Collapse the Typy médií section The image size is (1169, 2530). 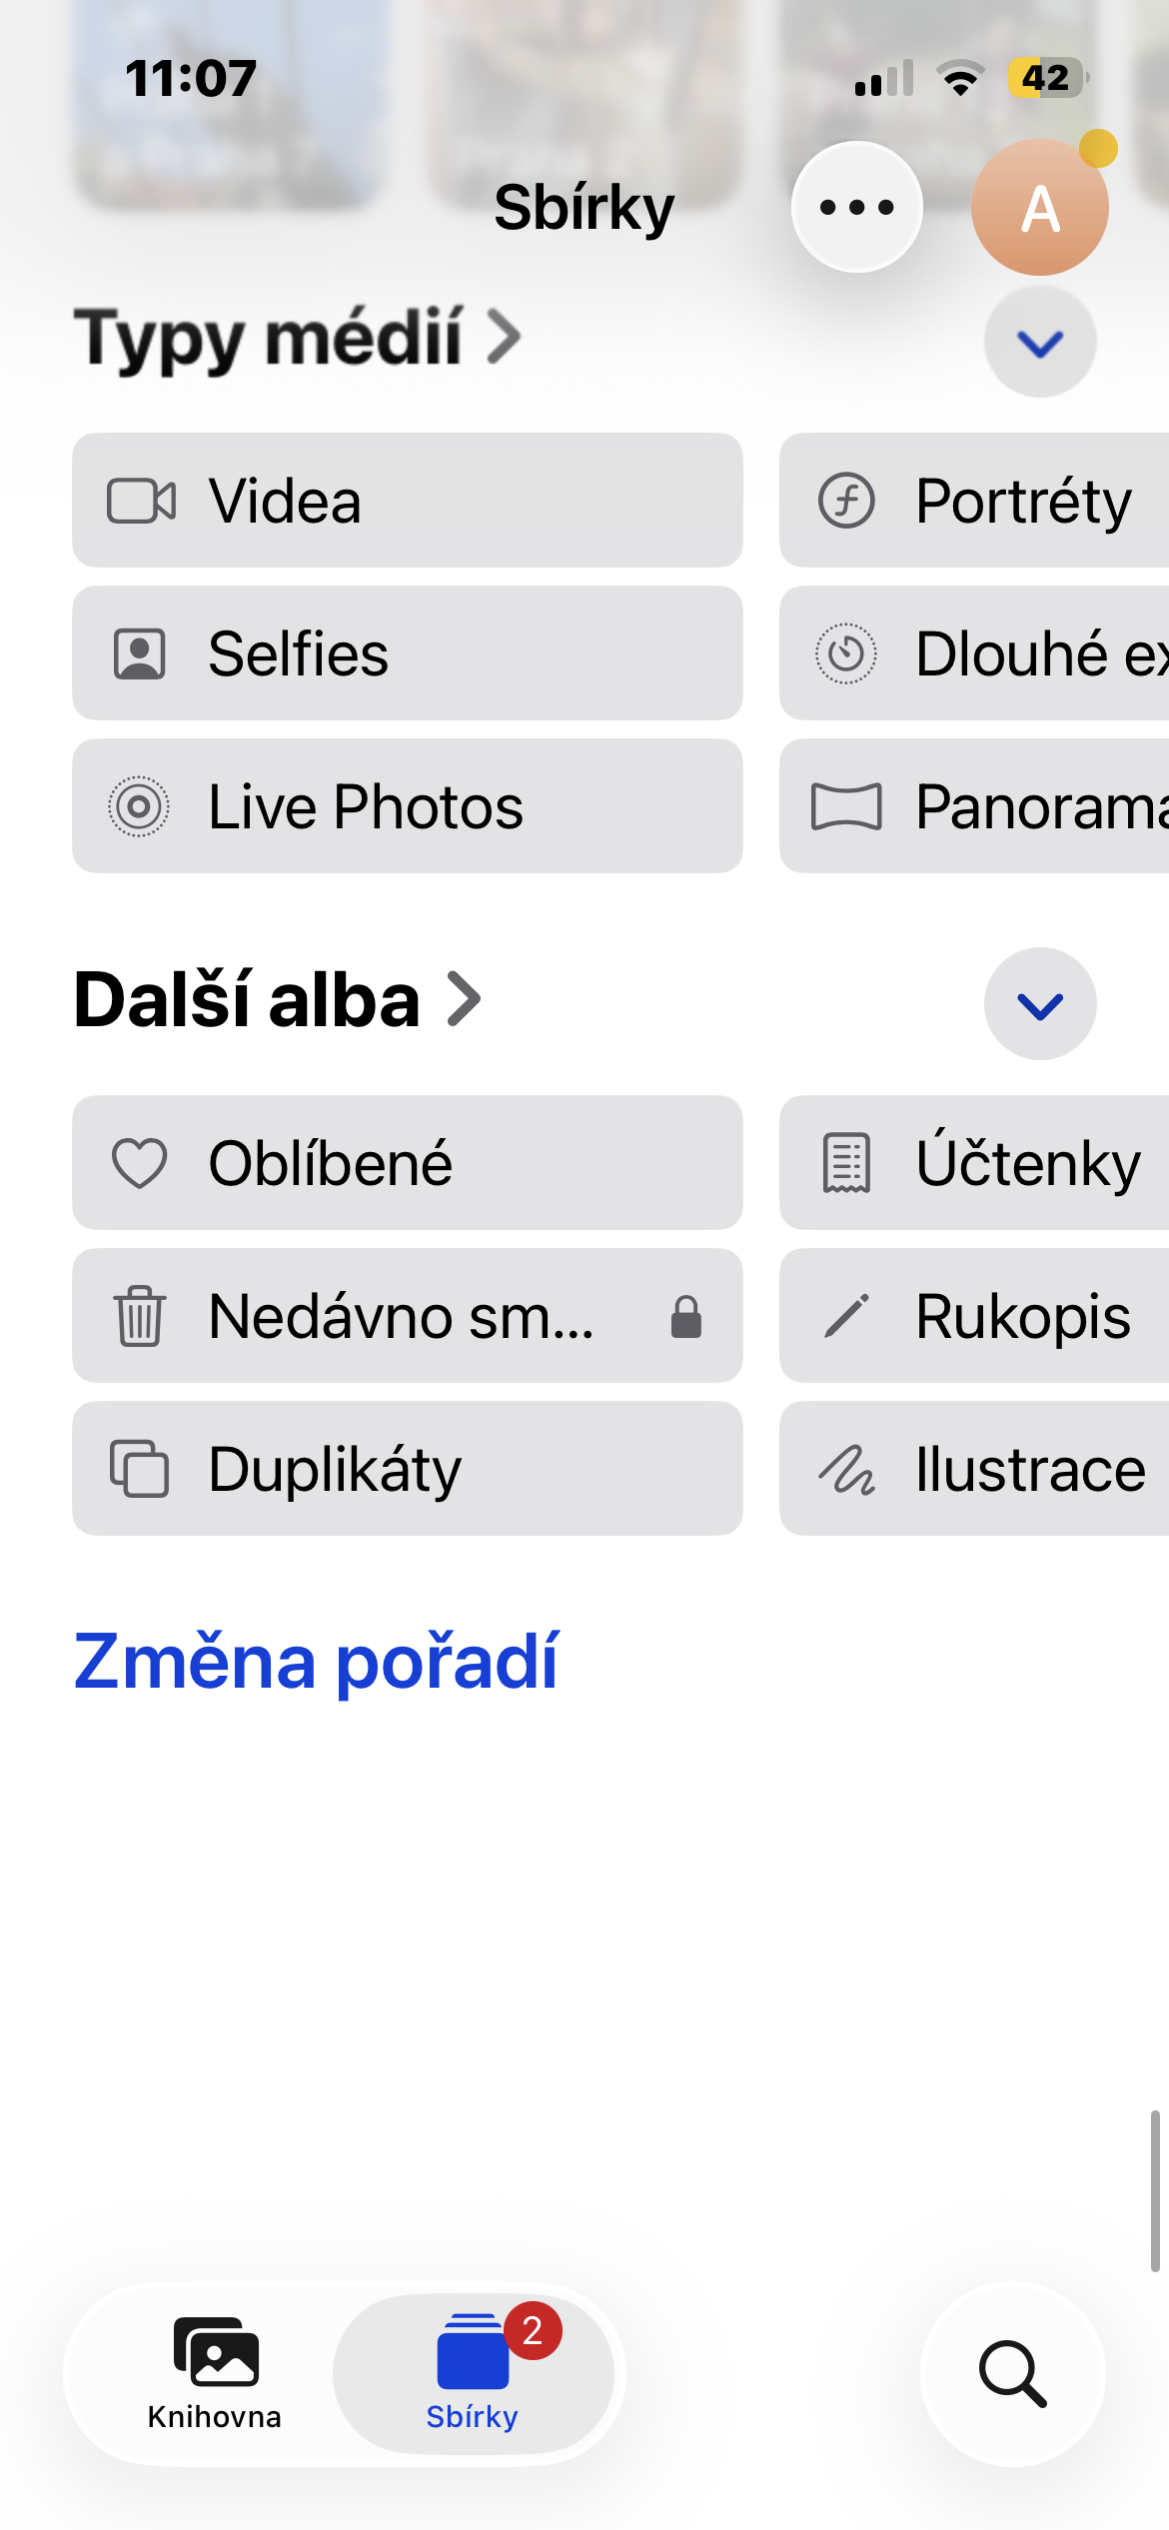[1040, 343]
